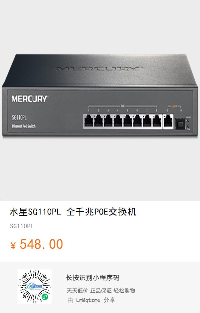Click the Tianyi mall logo inside QR code

(x=35, y=287)
